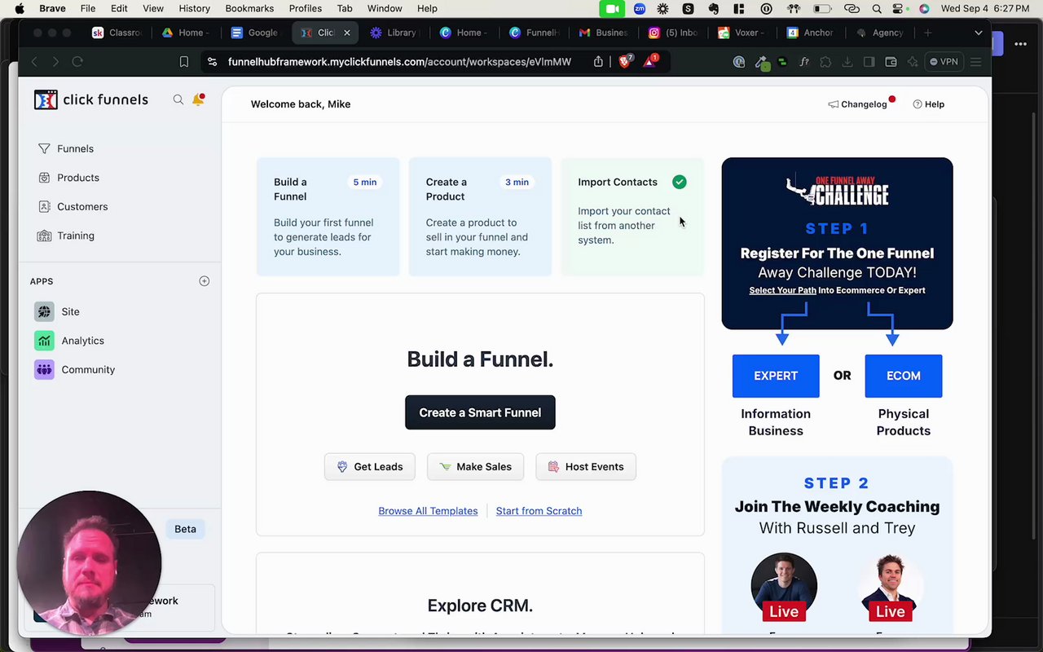Open the Analytics app
Image resolution: width=1043 pixels, height=652 pixels.
pos(69,341)
